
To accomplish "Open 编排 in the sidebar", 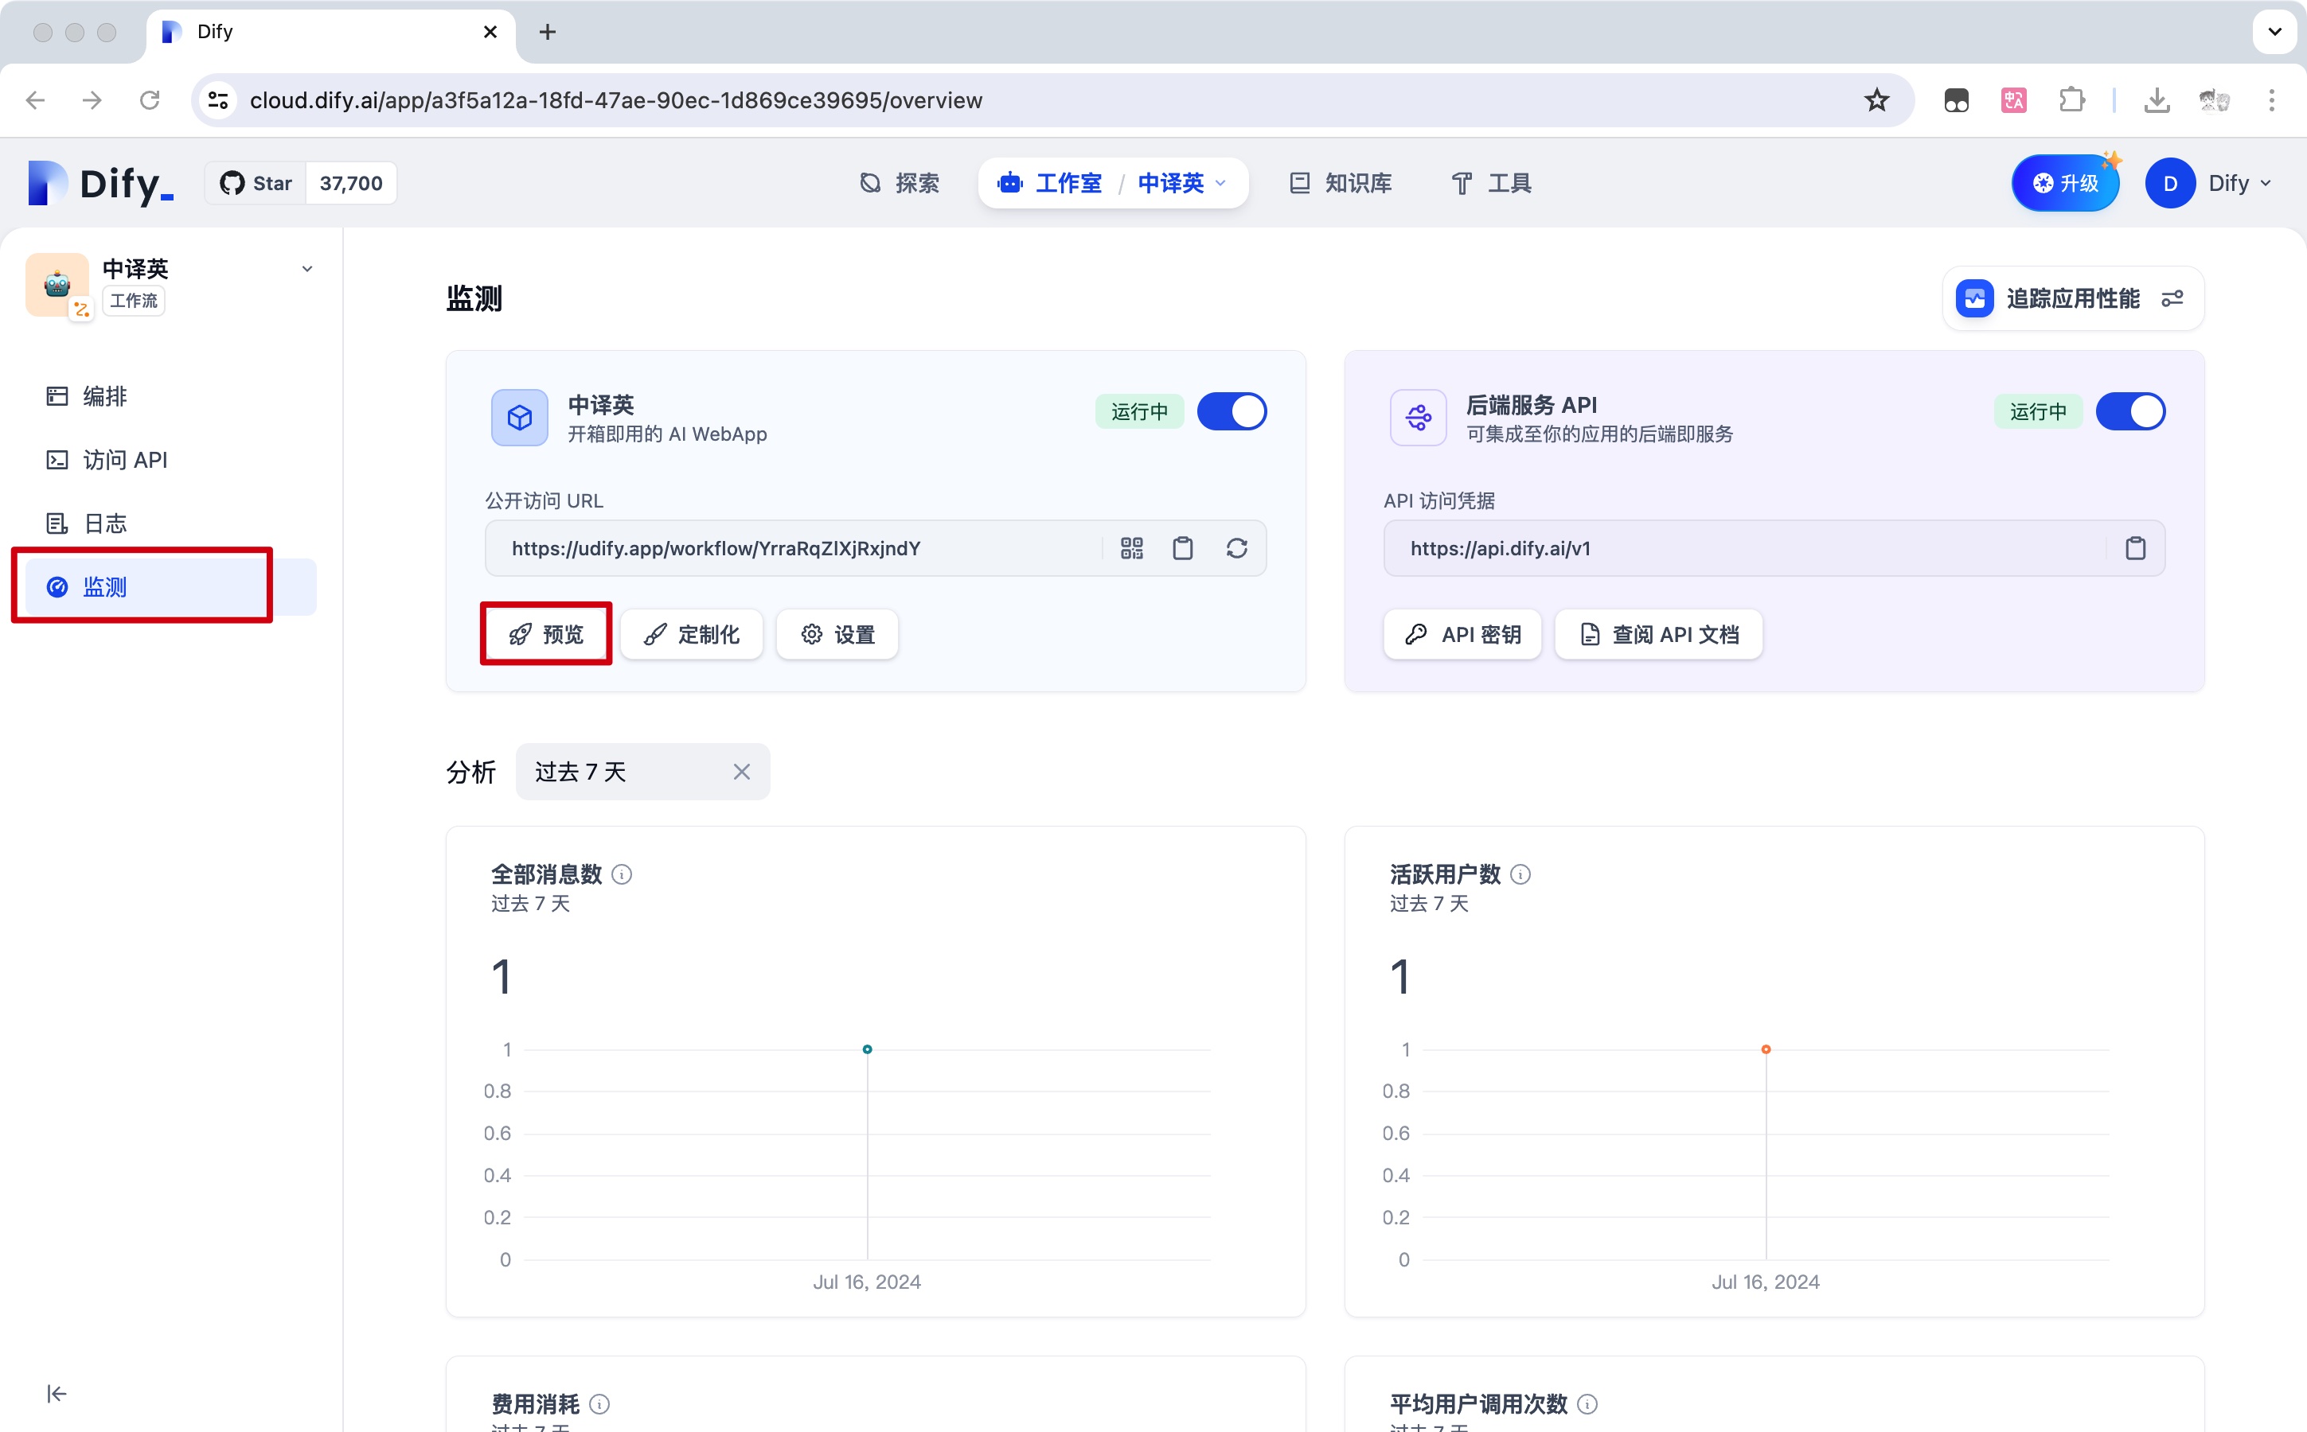I will tap(170, 396).
